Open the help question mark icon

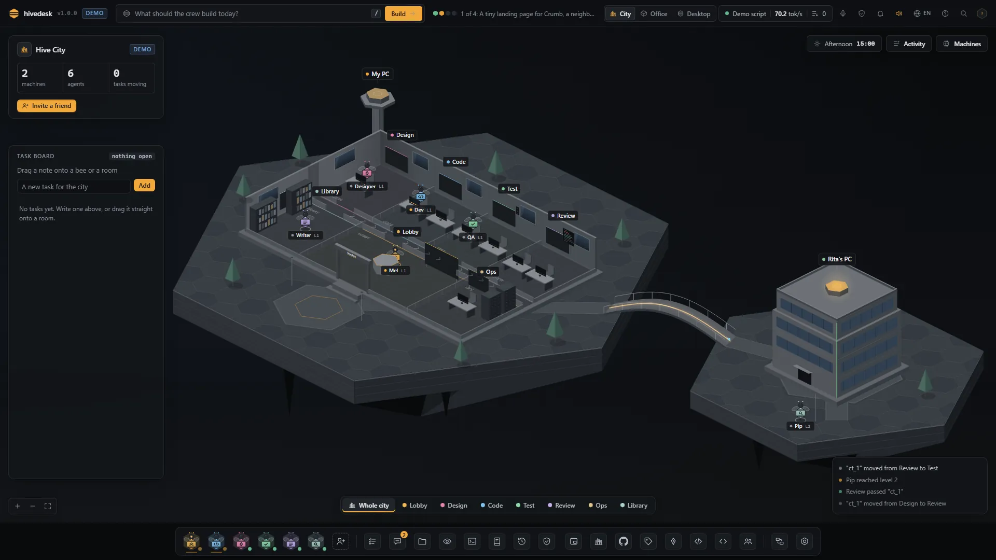(945, 13)
